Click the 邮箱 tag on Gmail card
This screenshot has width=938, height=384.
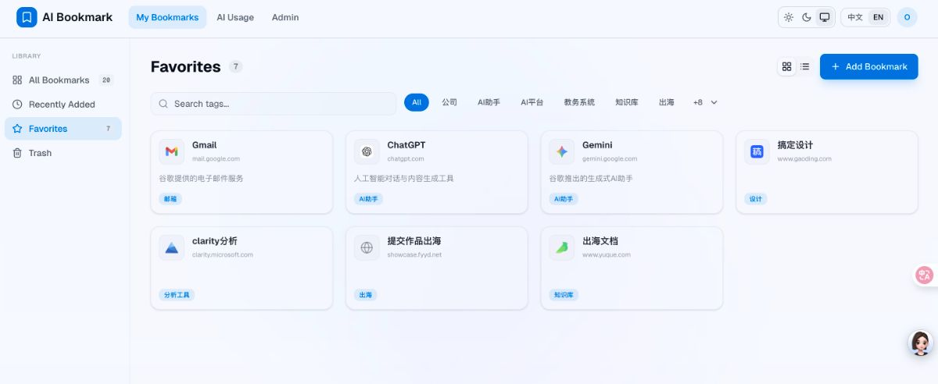(x=170, y=199)
